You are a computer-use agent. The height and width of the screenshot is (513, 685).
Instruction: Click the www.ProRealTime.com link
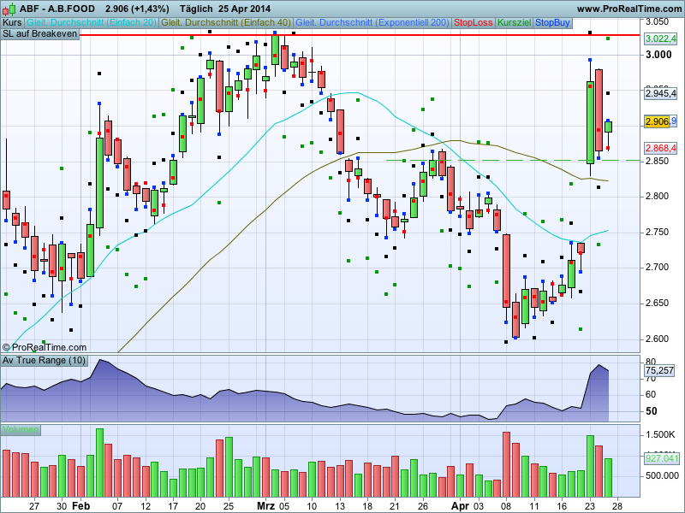click(x=628, y=9)
